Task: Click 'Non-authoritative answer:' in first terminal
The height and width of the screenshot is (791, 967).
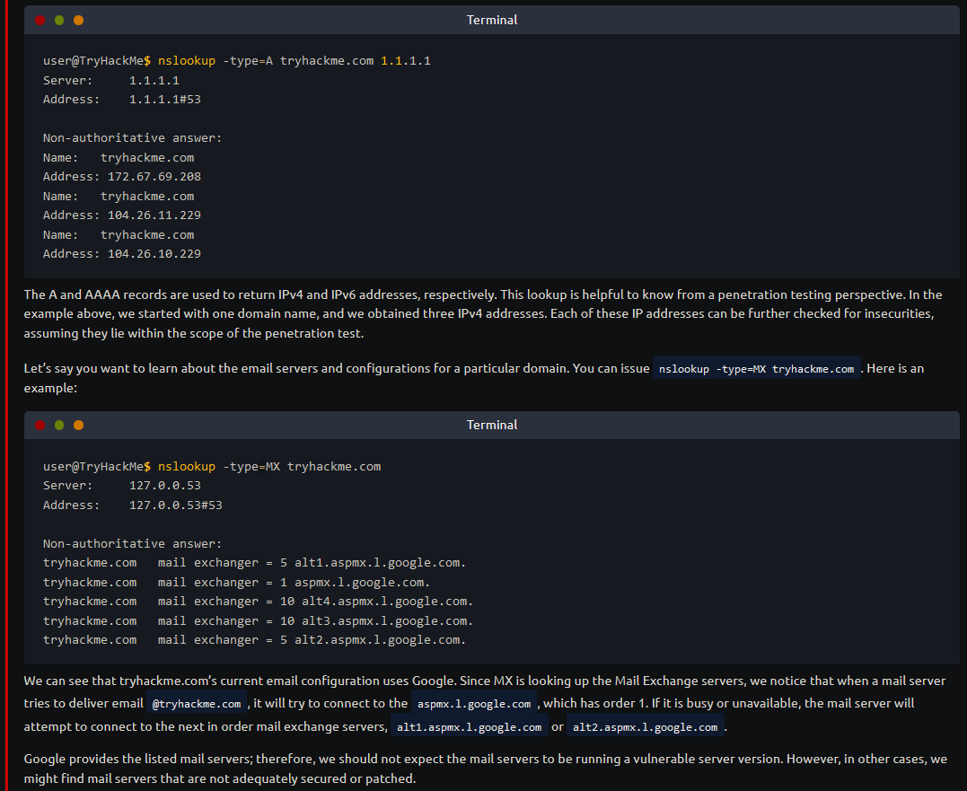Action: (x=132, y=138)
